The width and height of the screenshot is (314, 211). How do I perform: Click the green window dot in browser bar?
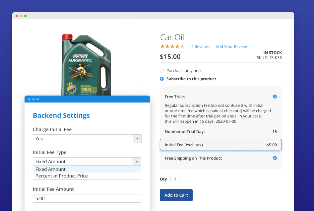pyautogui.click(x=26, y=16)
